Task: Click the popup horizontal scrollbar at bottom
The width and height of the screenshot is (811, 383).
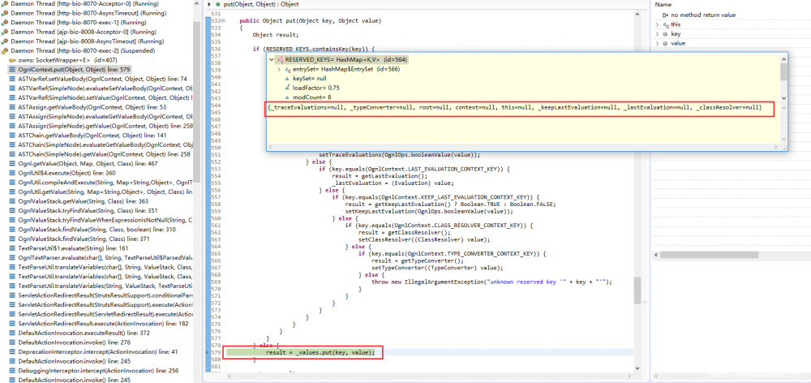Action: click(523, 148)
